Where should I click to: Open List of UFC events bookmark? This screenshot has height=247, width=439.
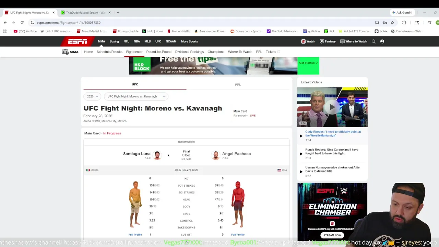coord(56,31)
